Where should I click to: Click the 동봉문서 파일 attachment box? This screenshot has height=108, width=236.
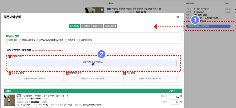(35, 78)
